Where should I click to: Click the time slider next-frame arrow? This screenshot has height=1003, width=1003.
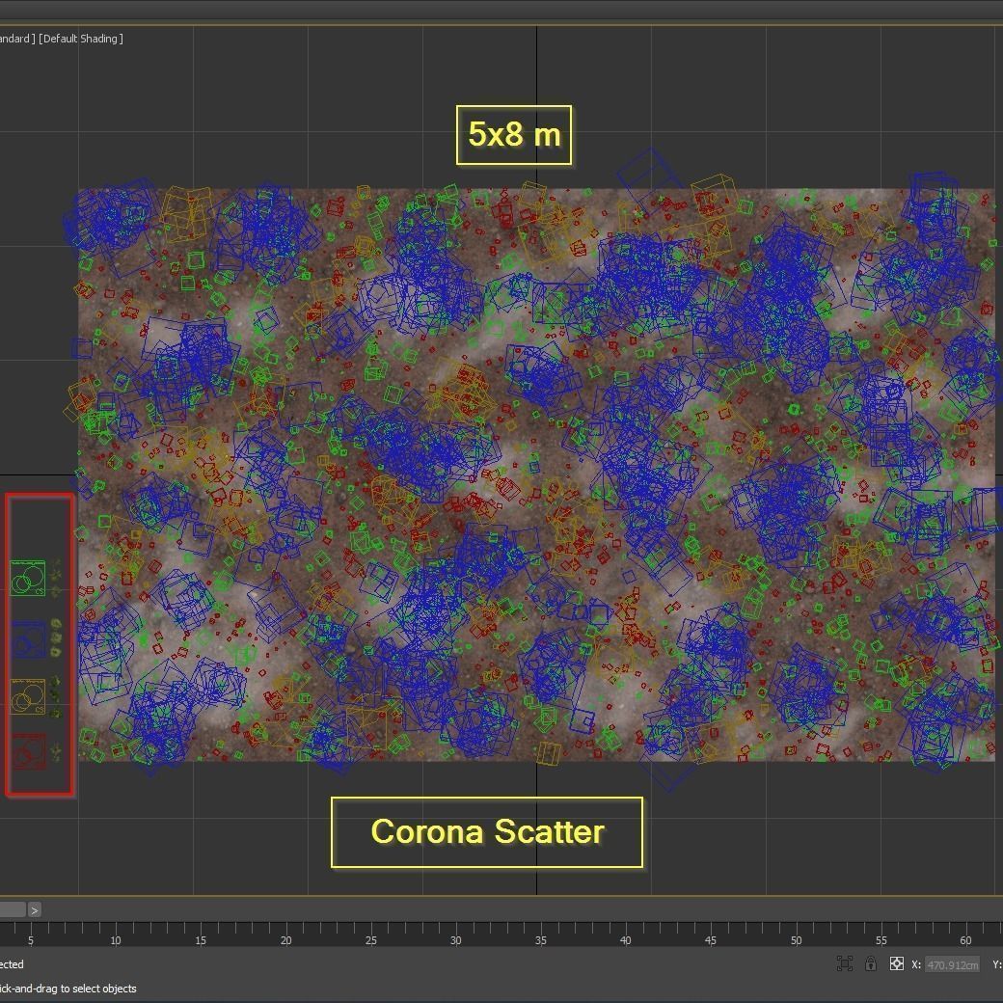[x=35, y=909]
